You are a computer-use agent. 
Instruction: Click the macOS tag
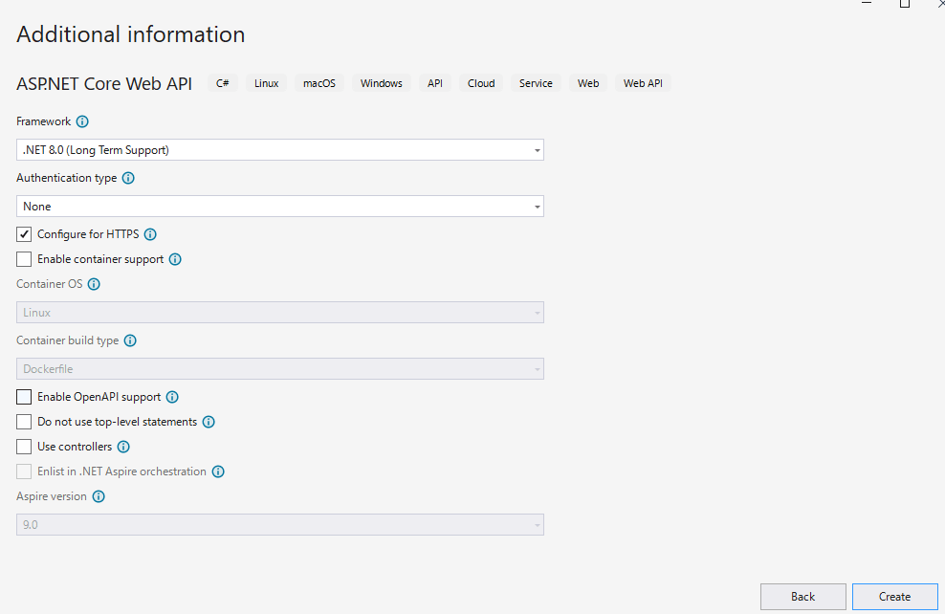[x=319, y=83]
